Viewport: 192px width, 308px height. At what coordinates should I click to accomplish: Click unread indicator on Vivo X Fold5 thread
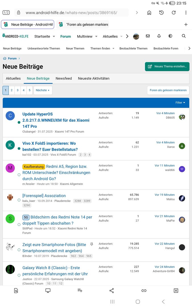19,149
